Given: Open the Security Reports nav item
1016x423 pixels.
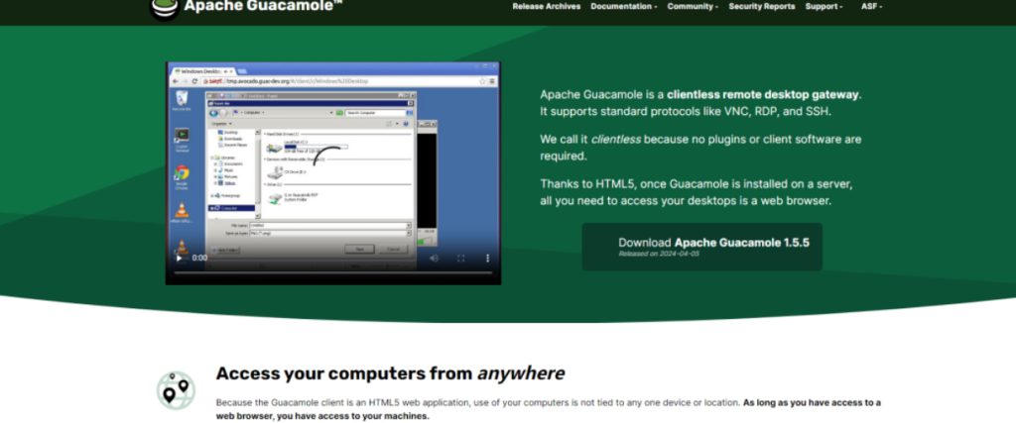Looking at the screenshot, I should (x=761, y=6).
